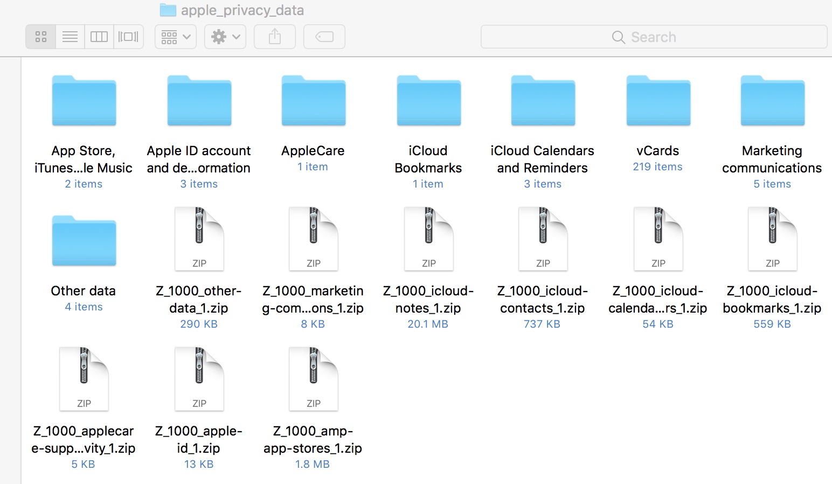Click the 'Other data' folder name

[x=83, y=291]
